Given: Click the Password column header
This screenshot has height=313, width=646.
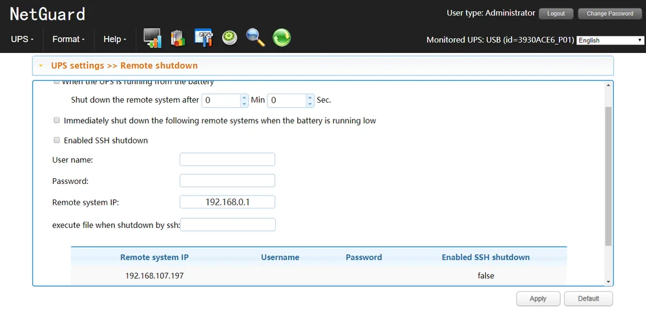Looking at the screenshot, I should coord(364,257).
